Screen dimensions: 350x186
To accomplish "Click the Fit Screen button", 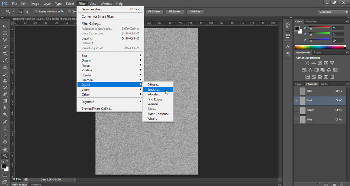I will point(154,12).
